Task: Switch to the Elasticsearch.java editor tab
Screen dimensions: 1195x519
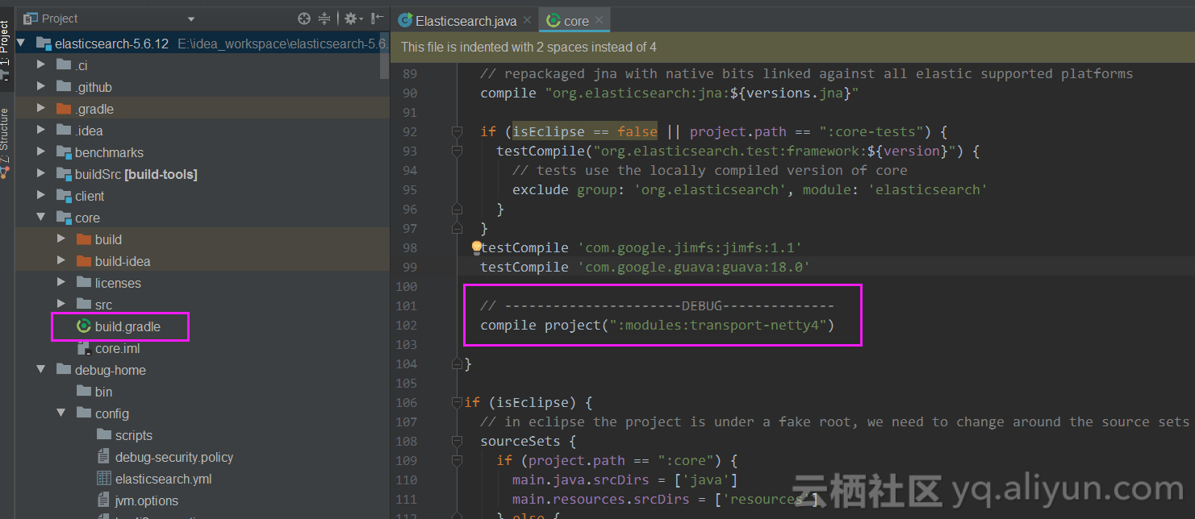Action: click(466, 21)
